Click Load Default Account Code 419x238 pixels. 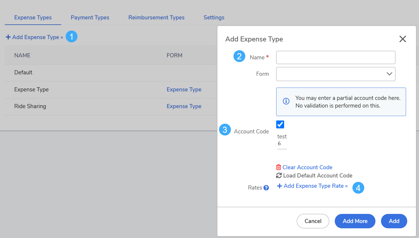tap(318, 175)
